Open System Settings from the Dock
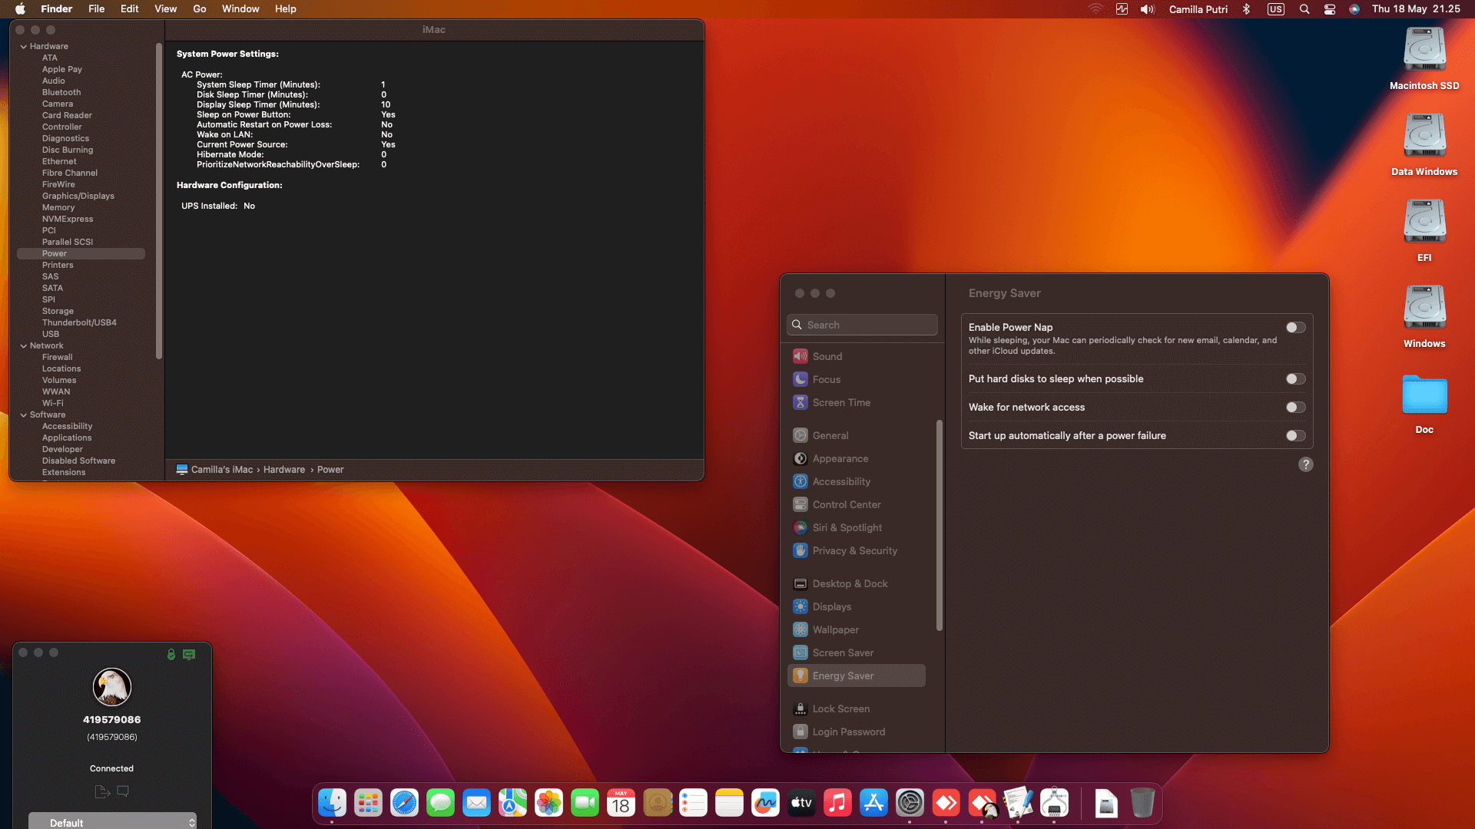The image size is (1475, 829). (910, 803)
